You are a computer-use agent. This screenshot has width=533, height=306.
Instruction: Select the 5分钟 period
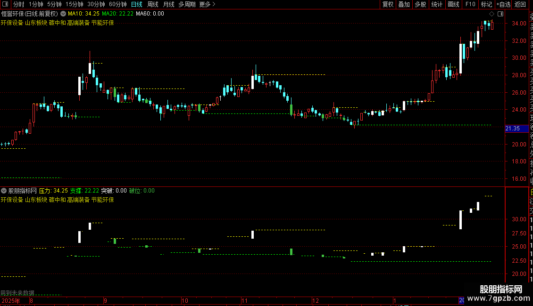pos(54,4)
